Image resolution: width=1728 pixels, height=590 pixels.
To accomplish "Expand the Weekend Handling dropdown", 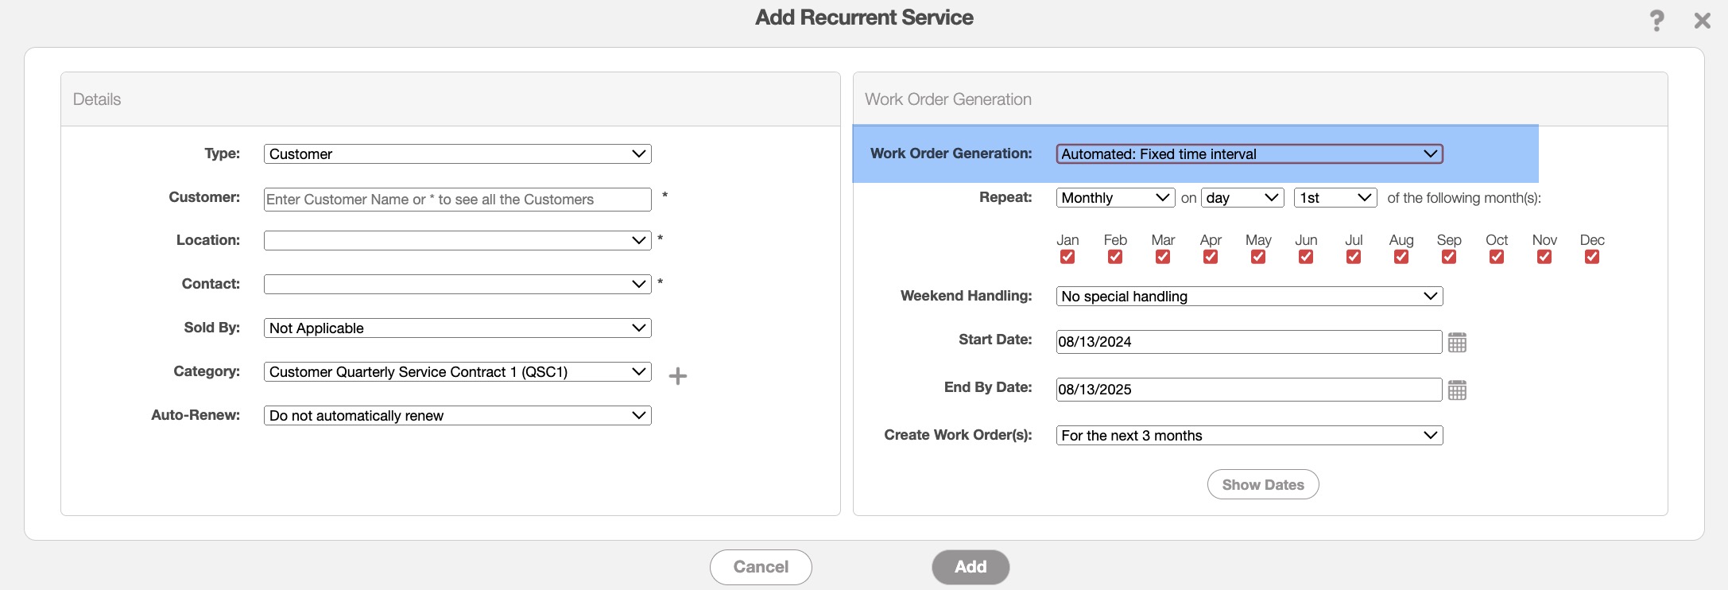I will click(1249, 297).
